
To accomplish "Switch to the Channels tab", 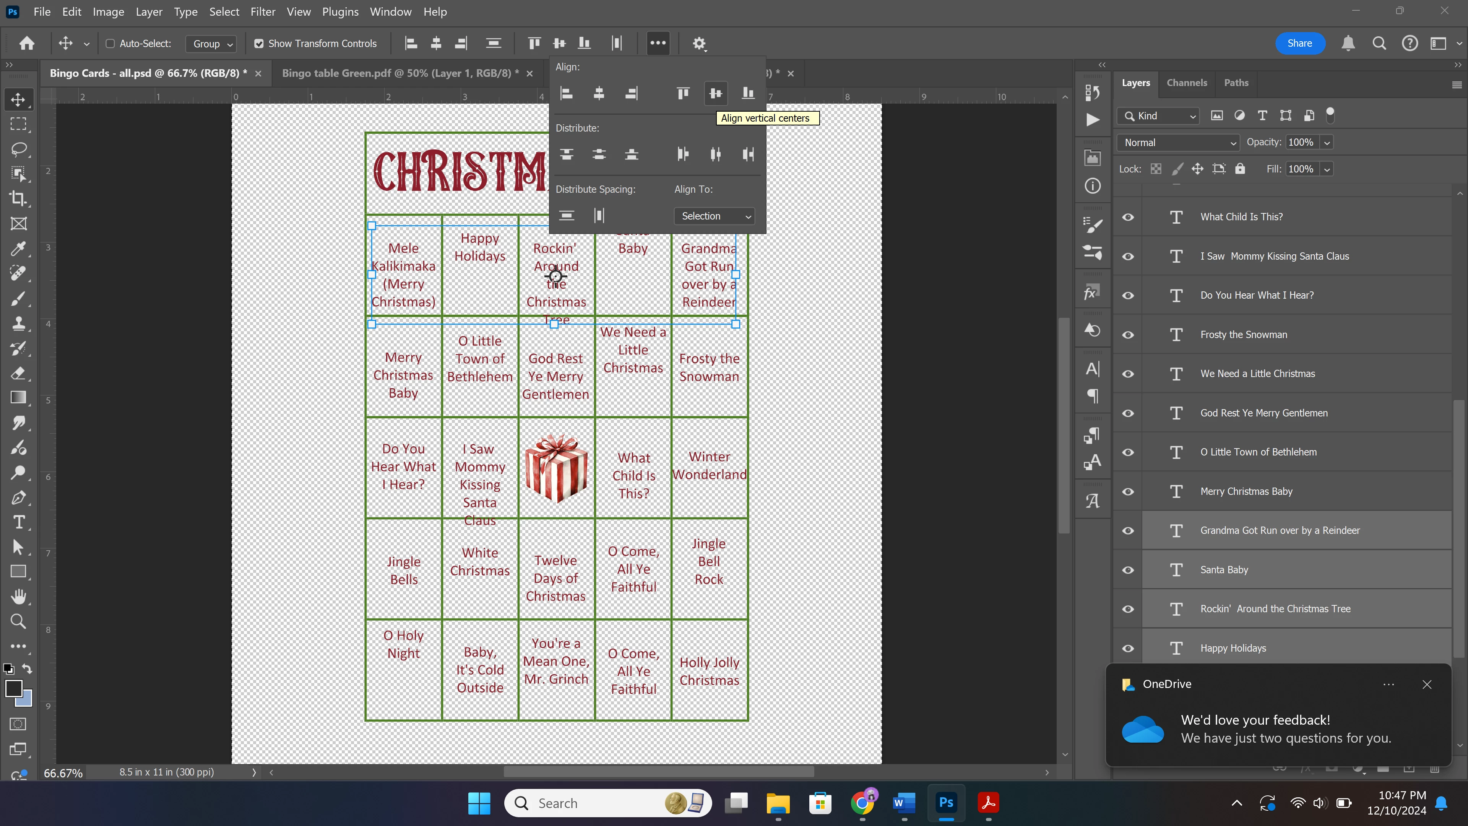I will [x=1187, y=83].
